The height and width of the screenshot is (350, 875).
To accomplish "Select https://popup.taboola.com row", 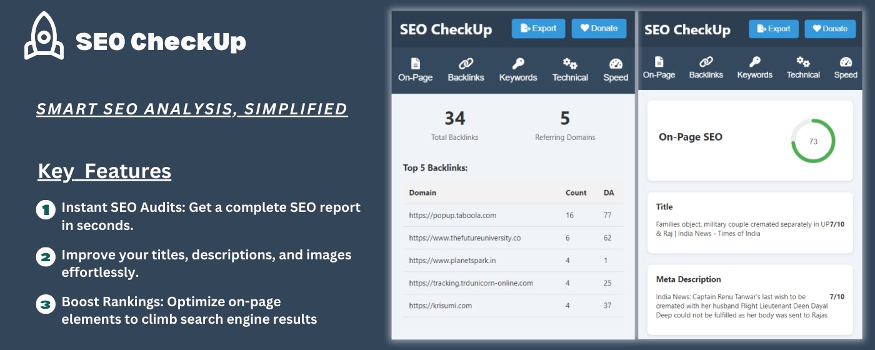I will [513, 216].
